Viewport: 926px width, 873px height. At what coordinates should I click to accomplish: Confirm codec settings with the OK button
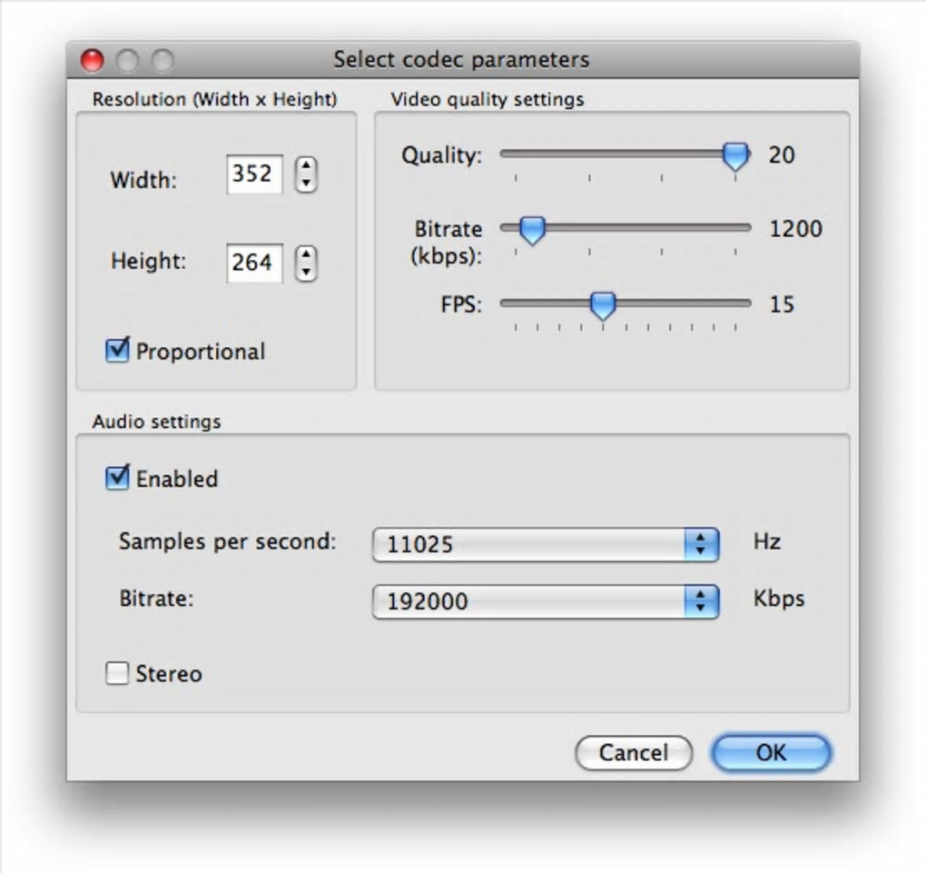coord(770,752)
